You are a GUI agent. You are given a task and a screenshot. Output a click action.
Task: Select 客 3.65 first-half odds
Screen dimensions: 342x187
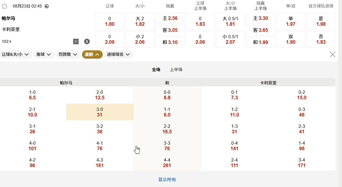(x=261, y=30)
